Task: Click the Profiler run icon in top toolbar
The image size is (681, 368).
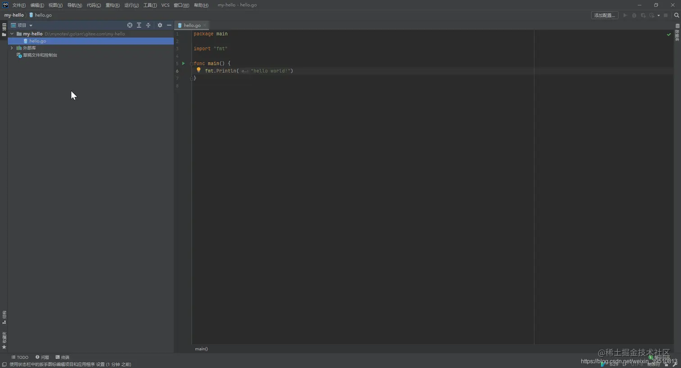Action: [652, 15]
